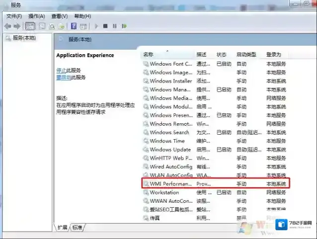Click the gear icon beside Wired AutoConfig
This screenshot has width=317, height=239.
[146, 166]
